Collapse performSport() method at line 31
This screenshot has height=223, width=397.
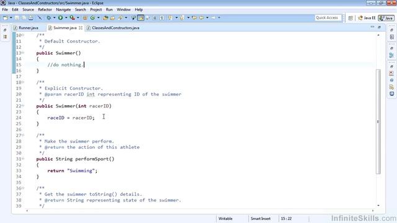[x=23, y=159]
